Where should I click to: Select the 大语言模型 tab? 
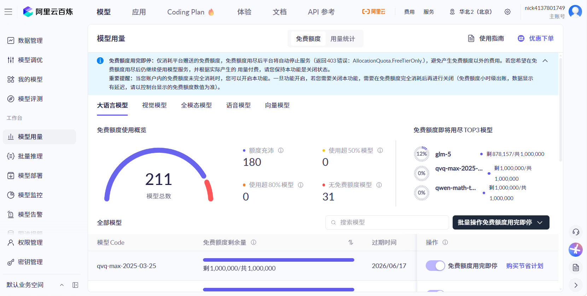112,105
